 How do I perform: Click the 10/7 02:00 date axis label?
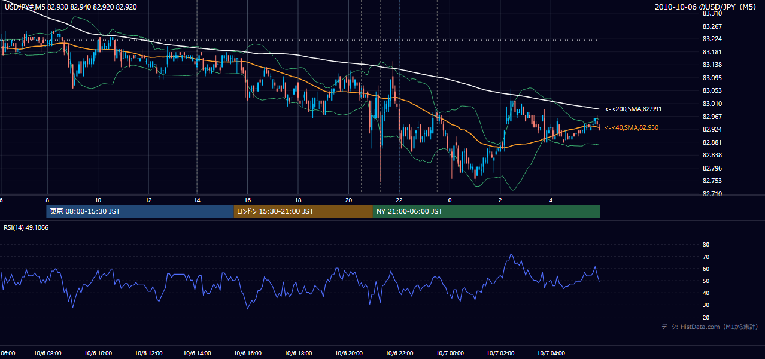click(x=500, y=353)
